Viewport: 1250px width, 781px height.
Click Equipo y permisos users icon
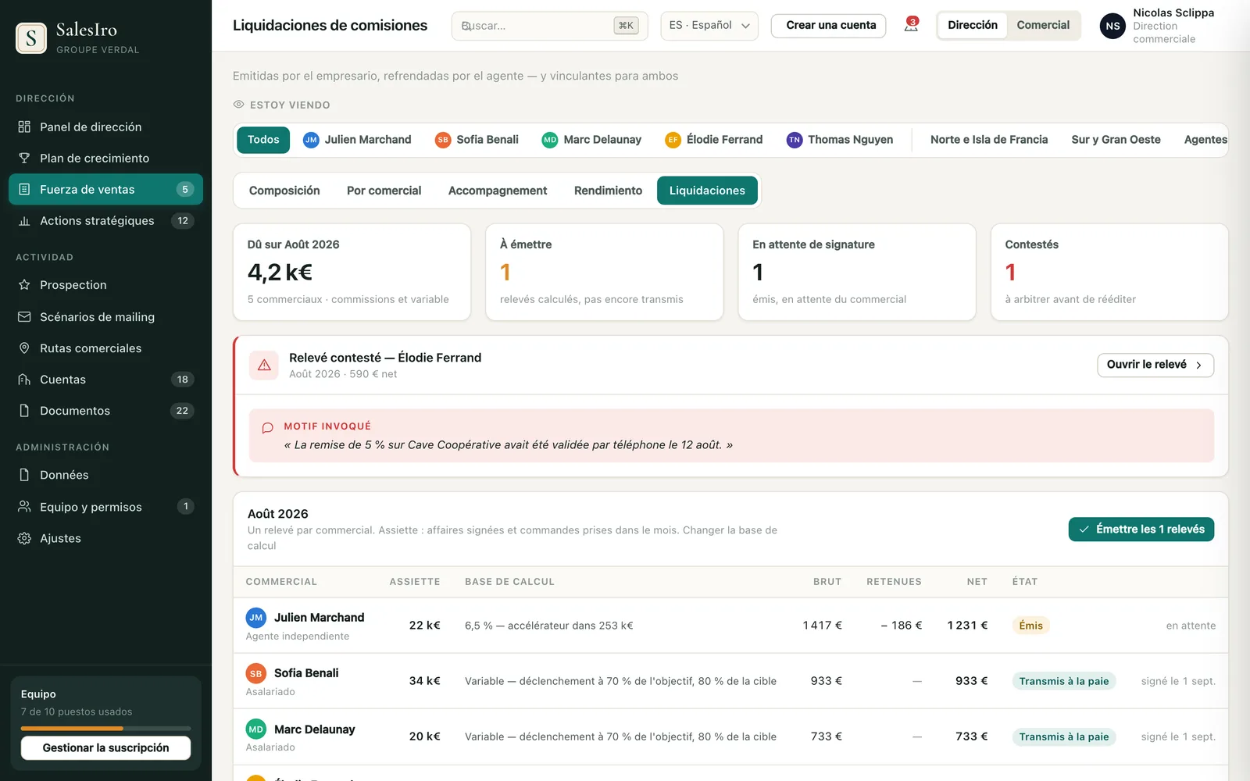(x=24, y=507)
